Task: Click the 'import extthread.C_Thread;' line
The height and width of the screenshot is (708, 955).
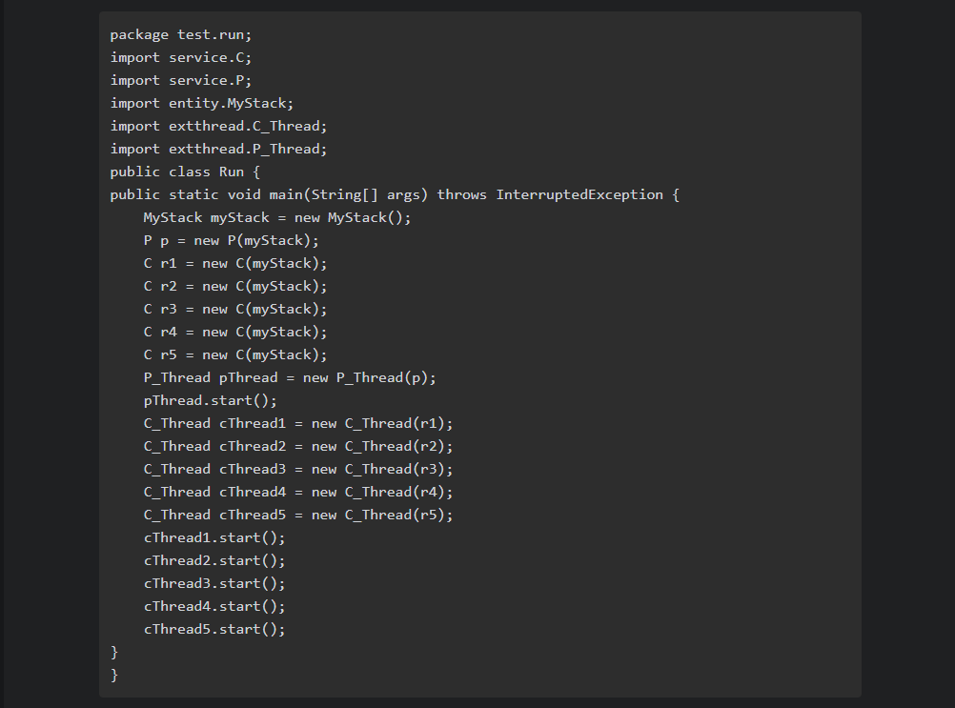Action: (218, 127)
